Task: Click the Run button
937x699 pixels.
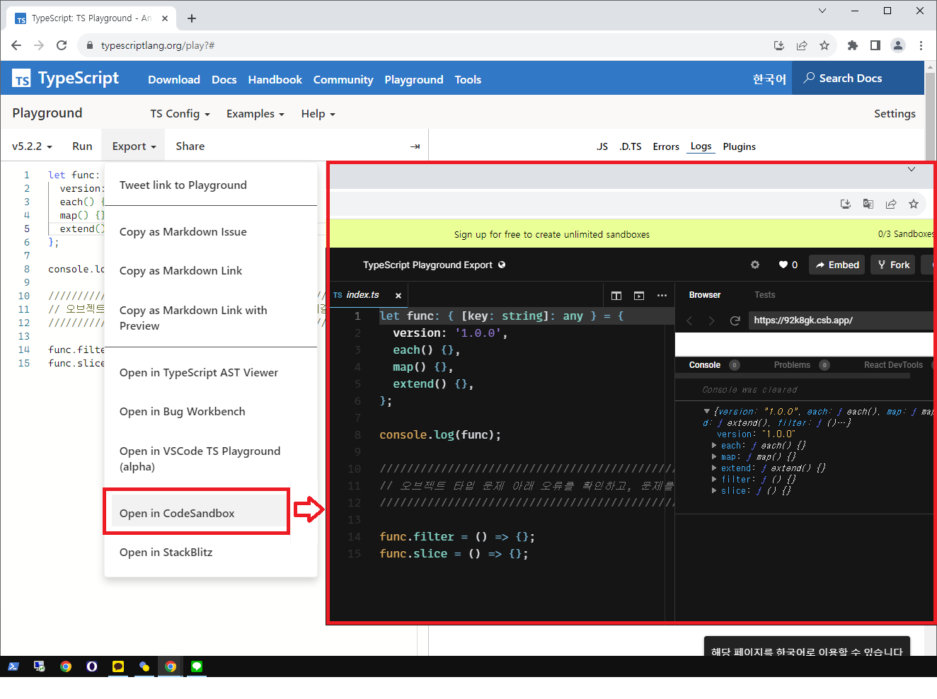Action: tap(82, 146)
